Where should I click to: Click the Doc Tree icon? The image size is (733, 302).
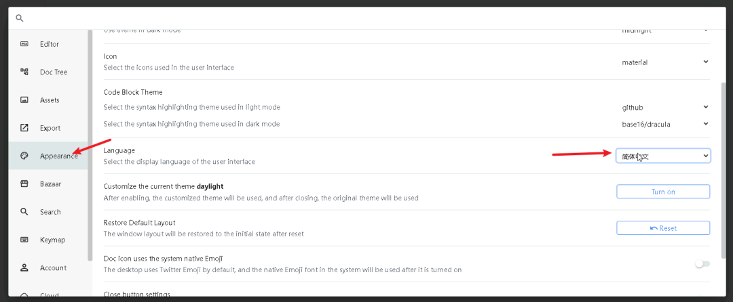[x=24, y=72]
